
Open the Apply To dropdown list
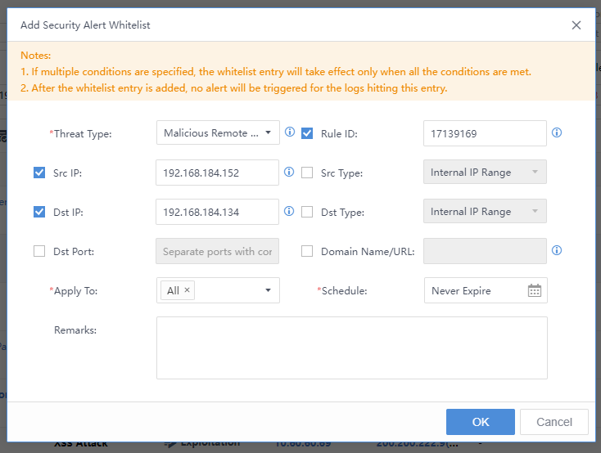268,290
